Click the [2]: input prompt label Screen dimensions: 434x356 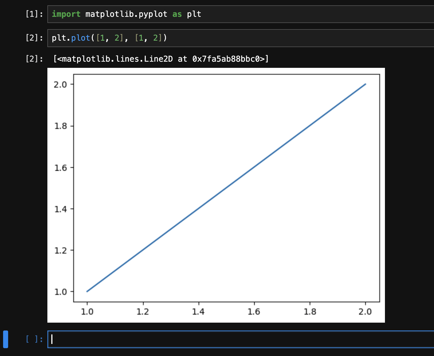point(34,38)
